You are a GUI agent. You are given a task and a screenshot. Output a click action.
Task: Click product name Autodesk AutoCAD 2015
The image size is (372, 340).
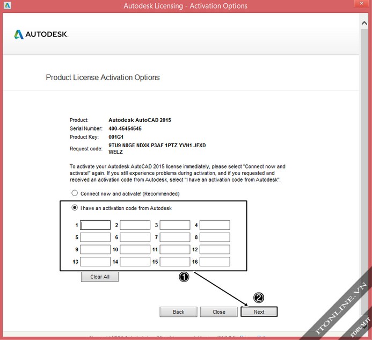click(140, 120)
